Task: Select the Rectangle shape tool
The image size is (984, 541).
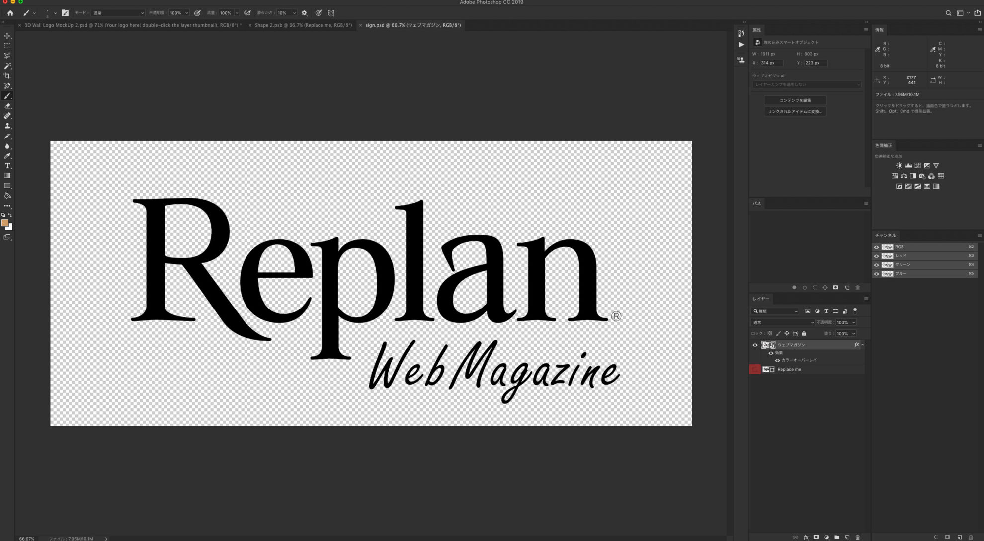Action: pos(7,186)
